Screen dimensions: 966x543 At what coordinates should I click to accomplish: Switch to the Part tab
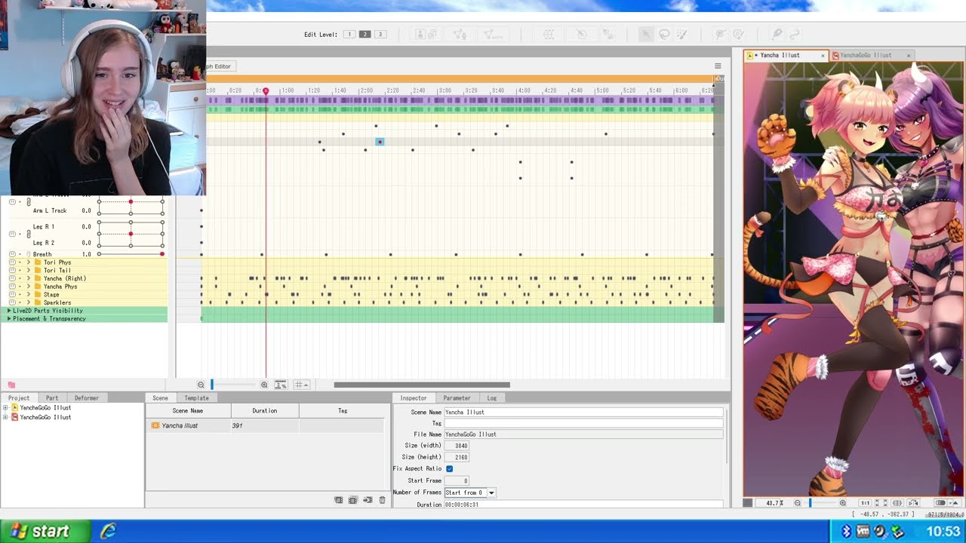52,398
